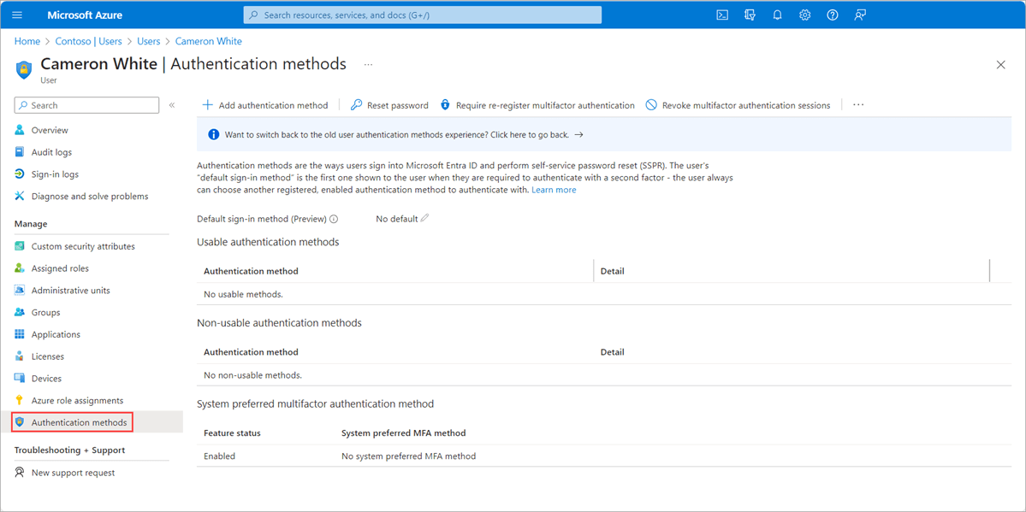Viewport: 1026px width, 512px height.
Task: Send feedback using the feedback icon
Action: point(859,15)
